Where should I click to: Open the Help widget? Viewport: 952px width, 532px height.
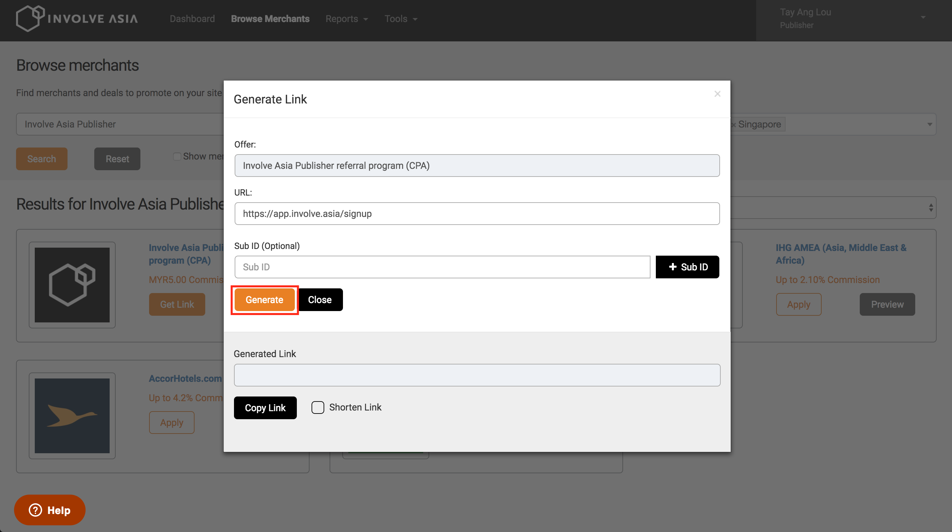[49, 510]
